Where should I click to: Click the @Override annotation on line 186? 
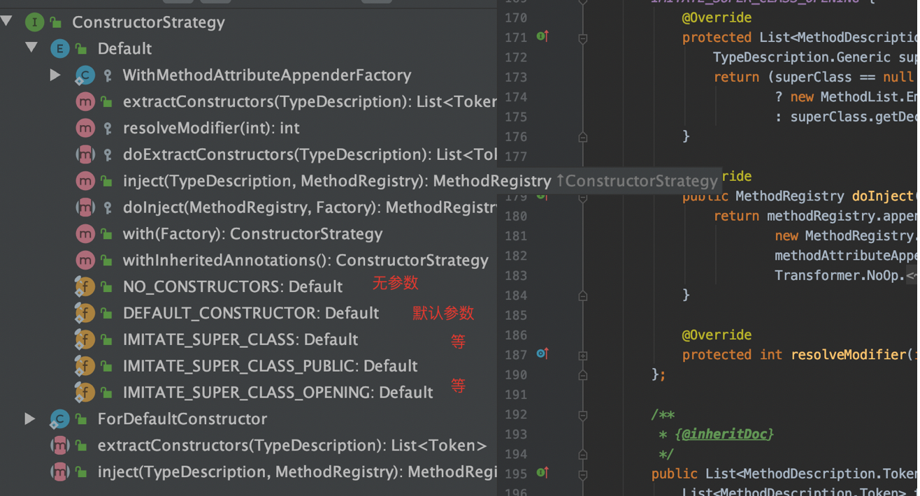717,335
